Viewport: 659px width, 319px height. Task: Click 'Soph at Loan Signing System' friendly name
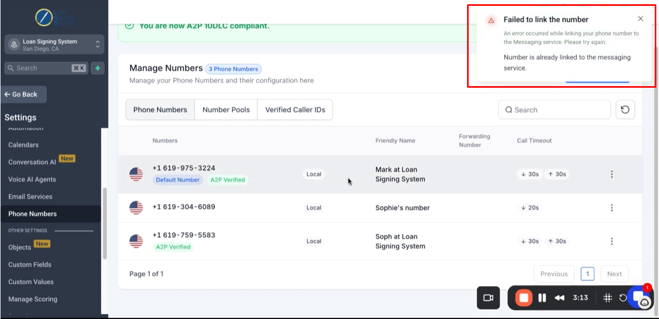[x=400, y=241]
